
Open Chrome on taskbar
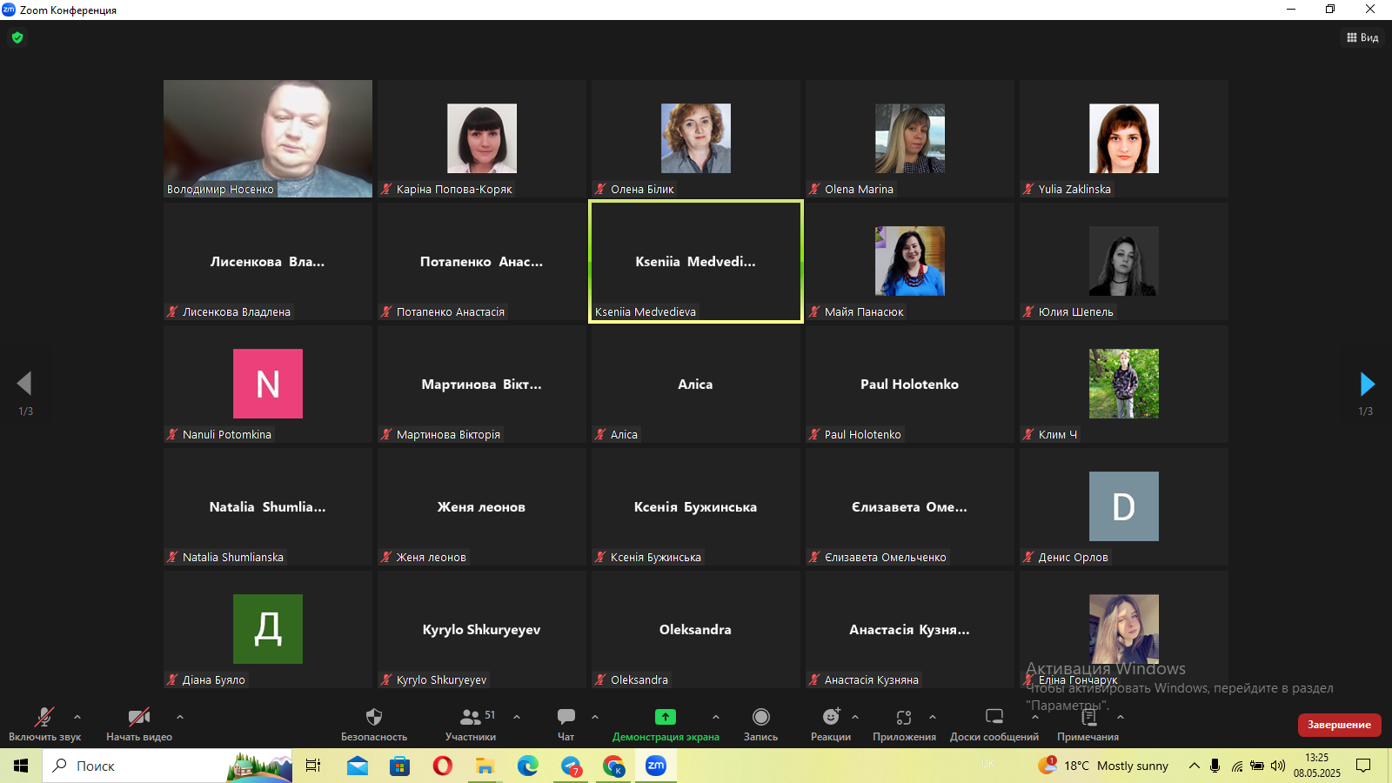coord(613,766)
